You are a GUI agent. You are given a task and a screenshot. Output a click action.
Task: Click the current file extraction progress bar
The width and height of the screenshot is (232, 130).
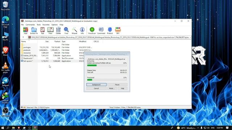coord(107,65)
